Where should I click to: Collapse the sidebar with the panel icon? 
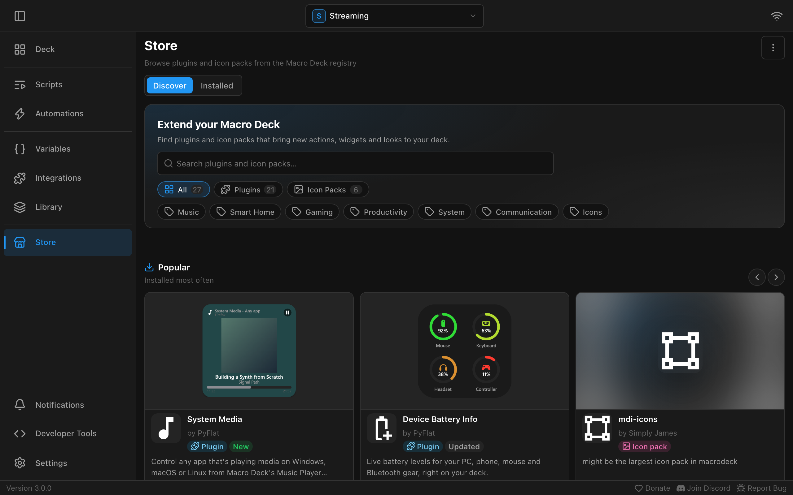pos(20,16)
